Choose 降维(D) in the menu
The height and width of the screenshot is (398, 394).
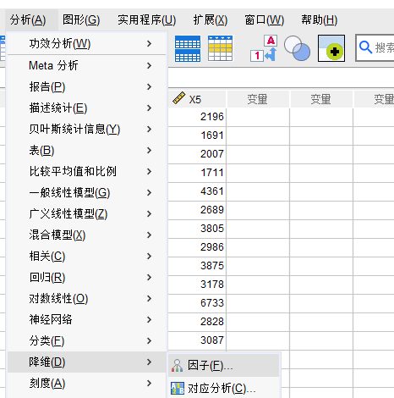pyautogui.click(x=86, y=362)
